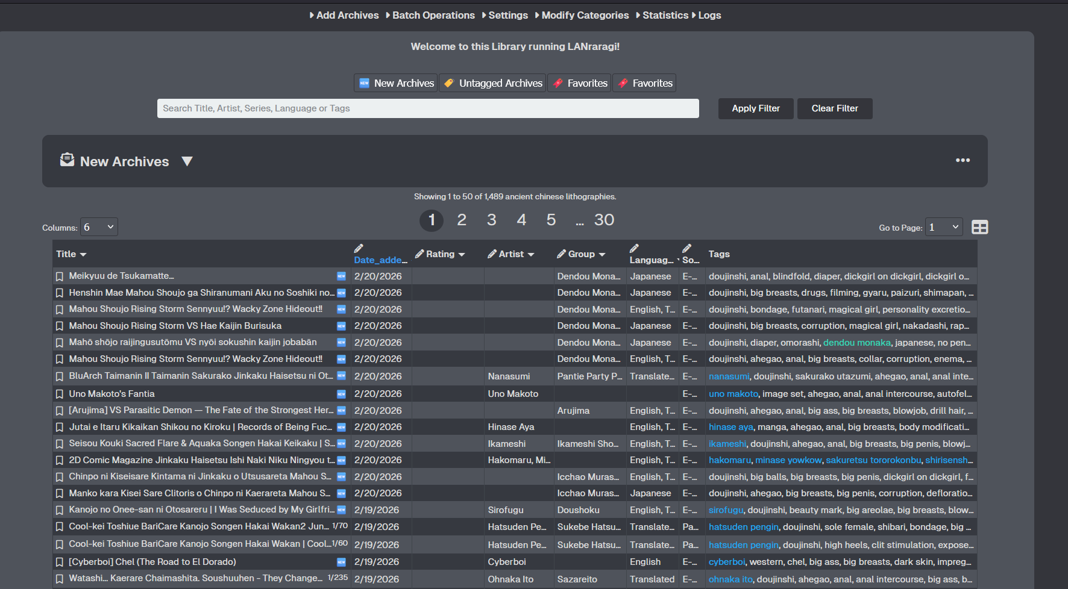Sort by the Group column header
This screenshot has width=1068, height=589.
click(x=586, y=254)
